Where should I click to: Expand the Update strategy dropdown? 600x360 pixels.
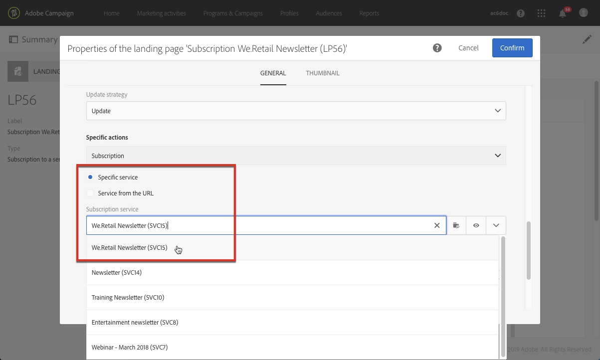296,111
